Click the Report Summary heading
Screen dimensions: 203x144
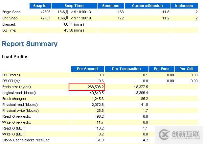[x=30, y=44]
